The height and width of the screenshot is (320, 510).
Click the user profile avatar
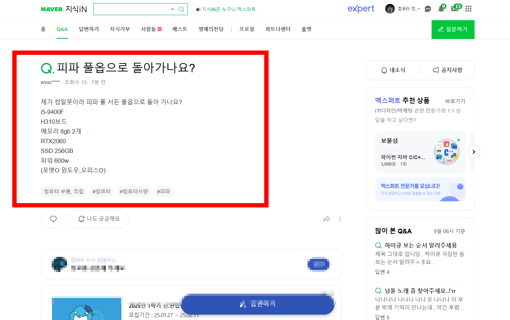click(x=390, y=9)
